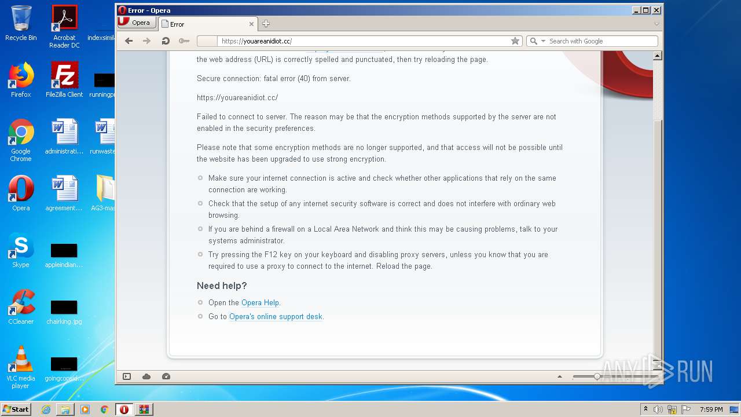Viewport: 741px width, 417px height.
Task: Minimize the Opera window
Action: pyautogui.click(x=636, y=10)
